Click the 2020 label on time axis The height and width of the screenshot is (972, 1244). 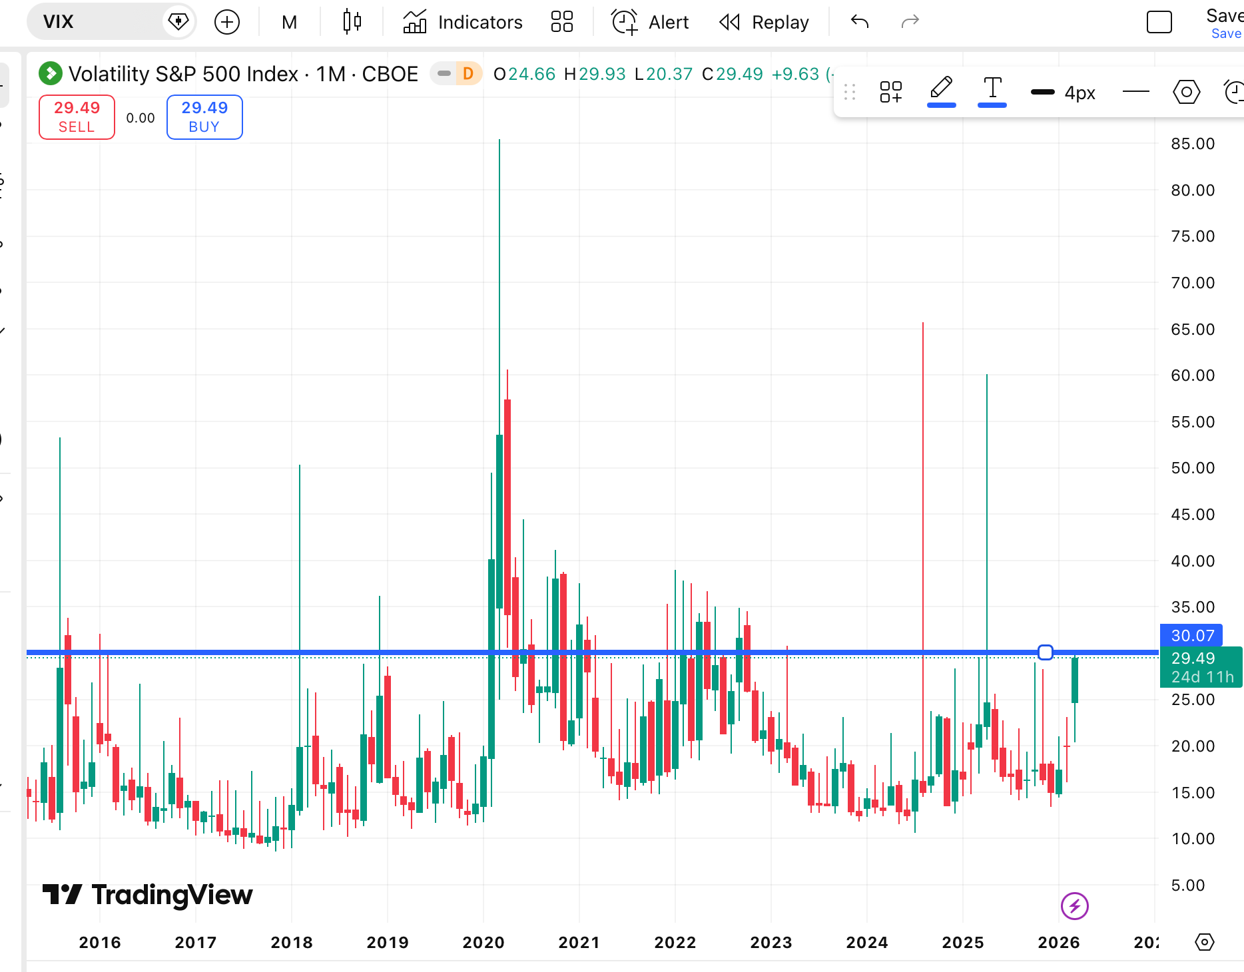click(483, 943)
